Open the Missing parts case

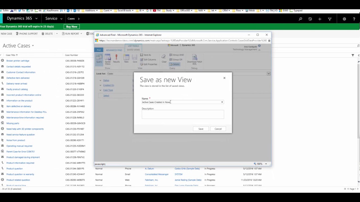13,123
